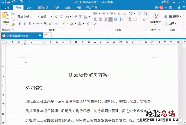Click the Clear Formatting eraser icon

[75, 16]
